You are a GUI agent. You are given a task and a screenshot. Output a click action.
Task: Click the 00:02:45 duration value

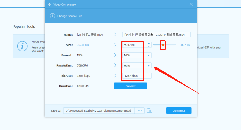point(83,86)
